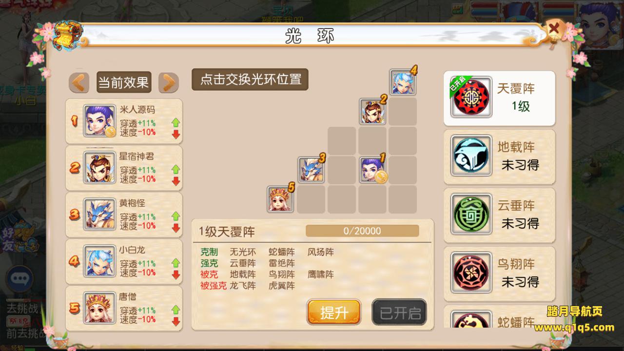This screenshot has width=624, height=351.
Task: Click the 提升 upgrade button
Action: pyautogui.click(x=334, y=312)
